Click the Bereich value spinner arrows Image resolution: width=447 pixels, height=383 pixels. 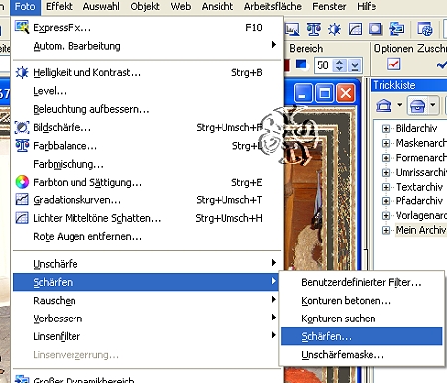click(x=339, y=65)
